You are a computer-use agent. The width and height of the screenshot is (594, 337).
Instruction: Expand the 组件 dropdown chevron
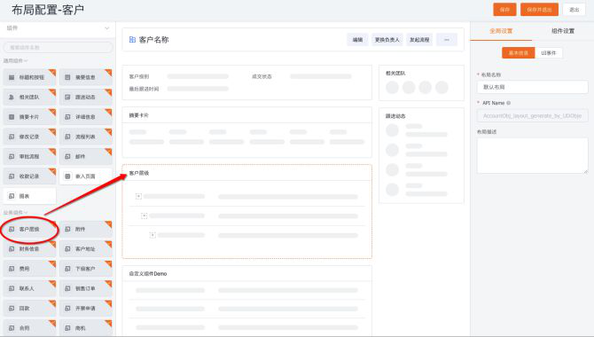click(x=106, y=28)
